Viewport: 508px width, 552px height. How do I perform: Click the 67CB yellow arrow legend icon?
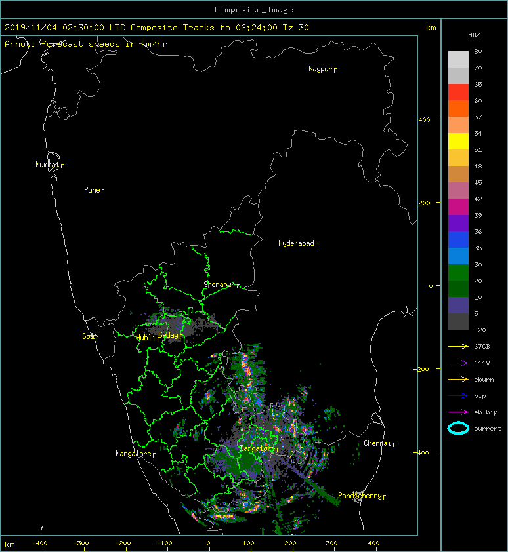tap(458, 346)
